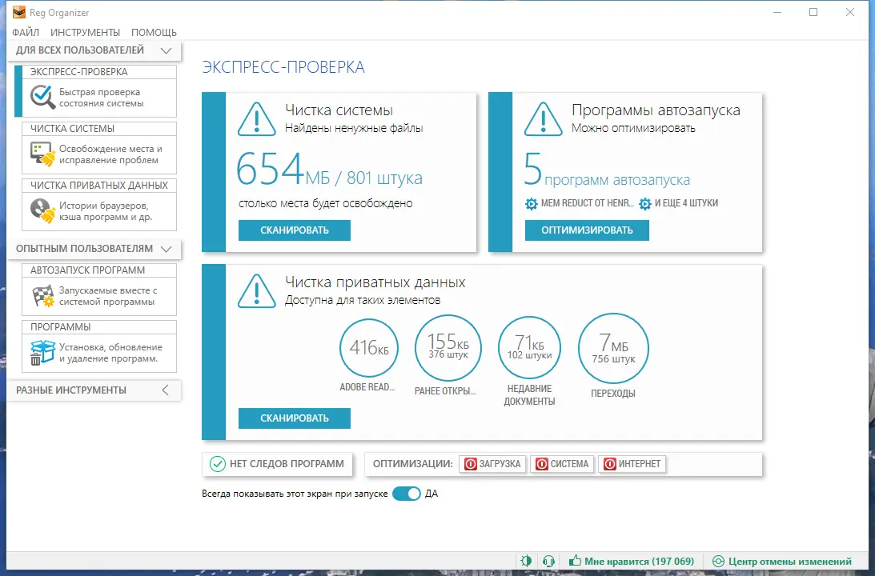Click 'Установка, обновление и удаление программ' description
The image size is (875, 576).
[x=110, y=353]
